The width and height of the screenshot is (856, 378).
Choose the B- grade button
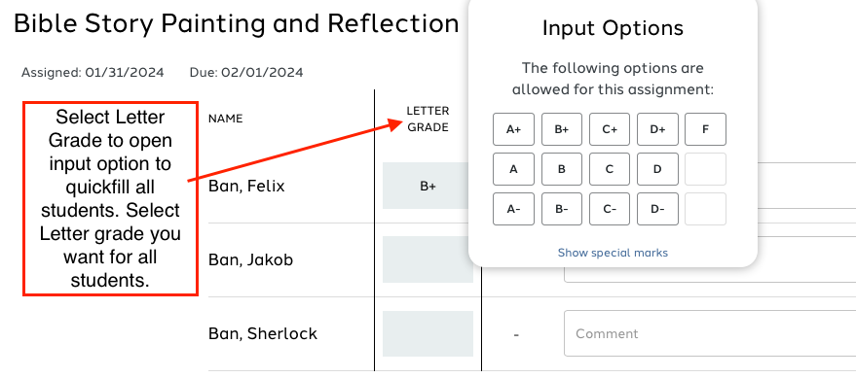click(x=562, y=209)
